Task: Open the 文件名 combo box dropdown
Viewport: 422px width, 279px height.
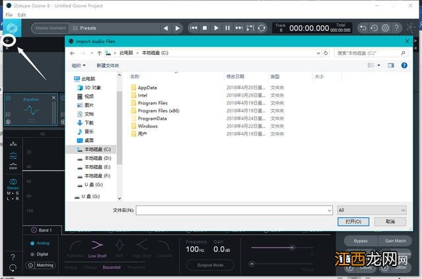Action: pyautogui.click(x=330, y=211)
